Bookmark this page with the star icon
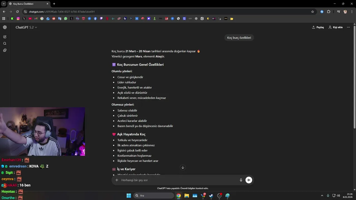Screen dimensions: 356x200 tap(313, 12)
